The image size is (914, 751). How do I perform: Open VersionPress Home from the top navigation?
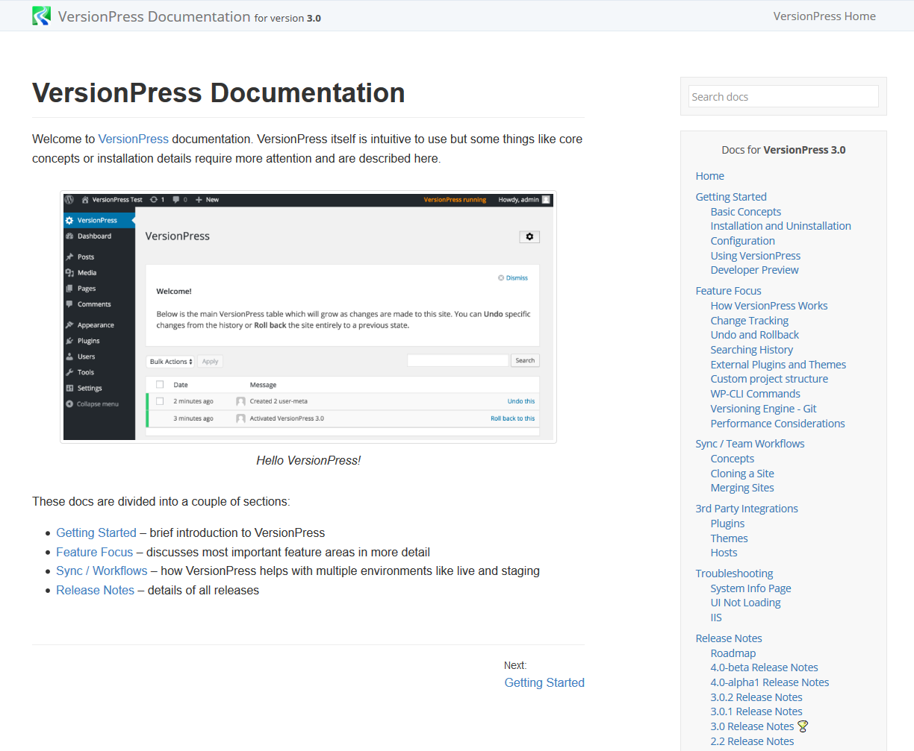coord(824,16)
